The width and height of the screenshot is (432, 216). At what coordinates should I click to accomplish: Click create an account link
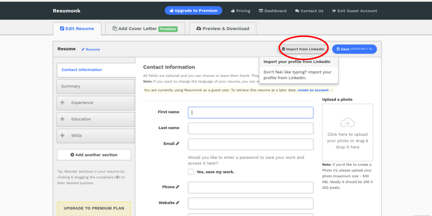(x=315, y=90)
